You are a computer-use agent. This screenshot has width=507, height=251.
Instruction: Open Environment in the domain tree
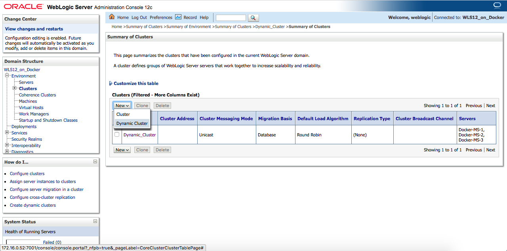[23, 76]
